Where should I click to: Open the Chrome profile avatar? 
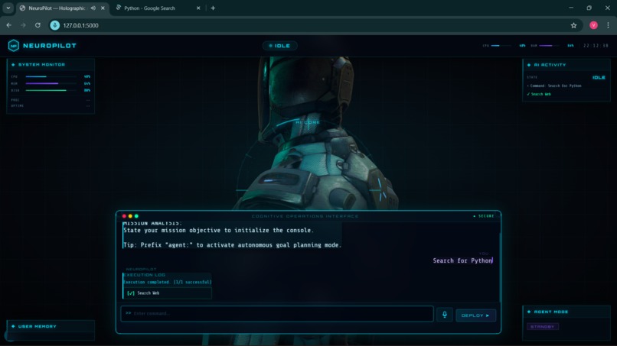[x=594, y=25]
